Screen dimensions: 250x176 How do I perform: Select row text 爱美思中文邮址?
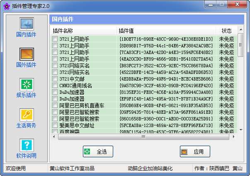tap(77, 126)
